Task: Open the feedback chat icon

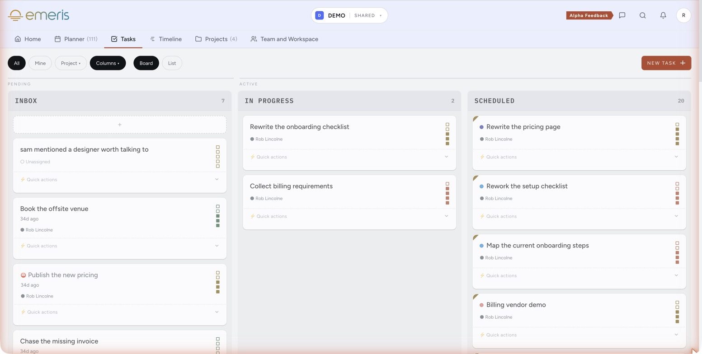Action: (x=622, y=15)
